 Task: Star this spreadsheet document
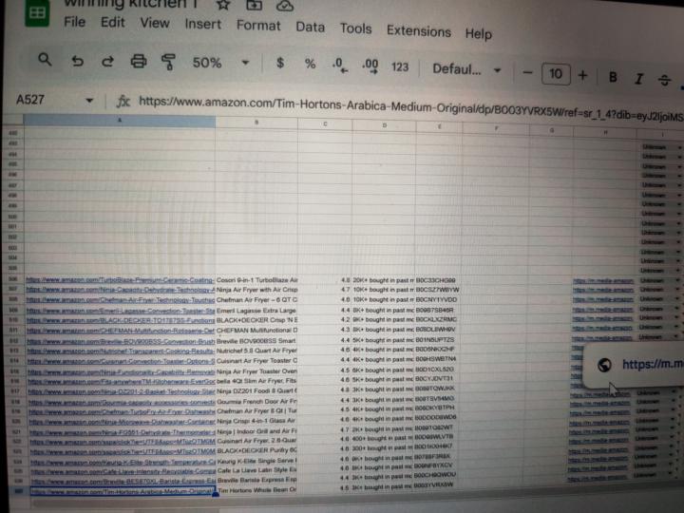[x=223, y=5]
